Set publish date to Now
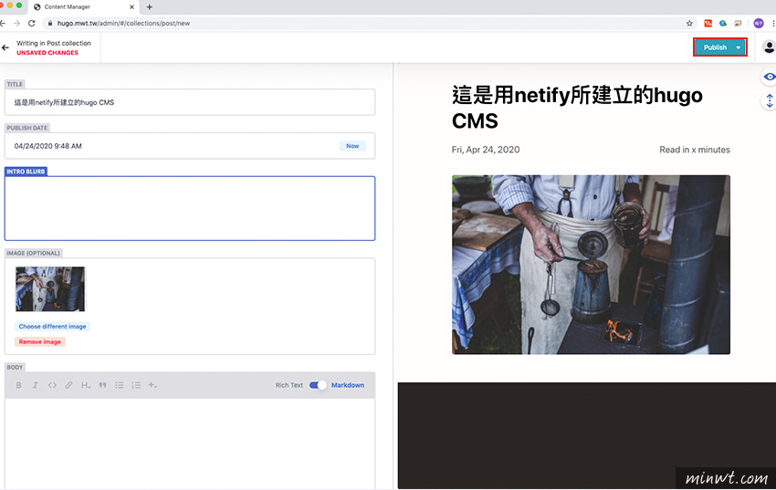The image size is (776, 490). point(352,146)
